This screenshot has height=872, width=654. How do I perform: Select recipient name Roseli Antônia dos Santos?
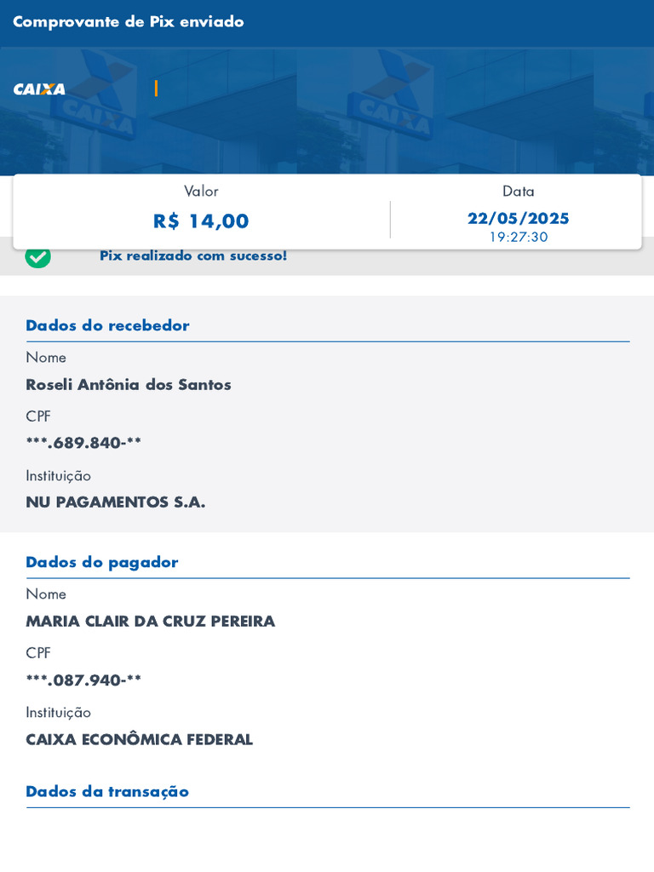pyautogui.click(x=129, y=385)
